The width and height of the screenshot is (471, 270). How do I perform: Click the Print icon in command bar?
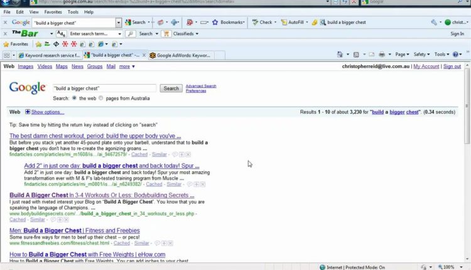pyautogui.click(x=382, y=55)
